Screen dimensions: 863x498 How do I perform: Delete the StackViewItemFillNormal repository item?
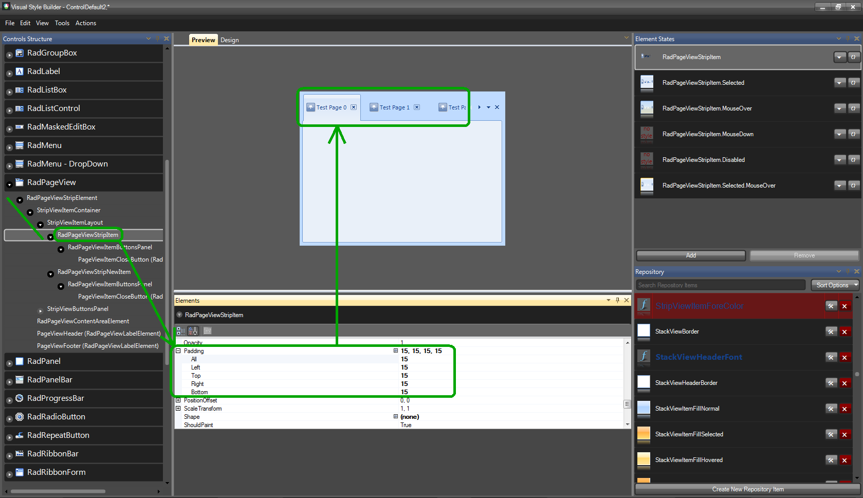[x=844, y=409]
